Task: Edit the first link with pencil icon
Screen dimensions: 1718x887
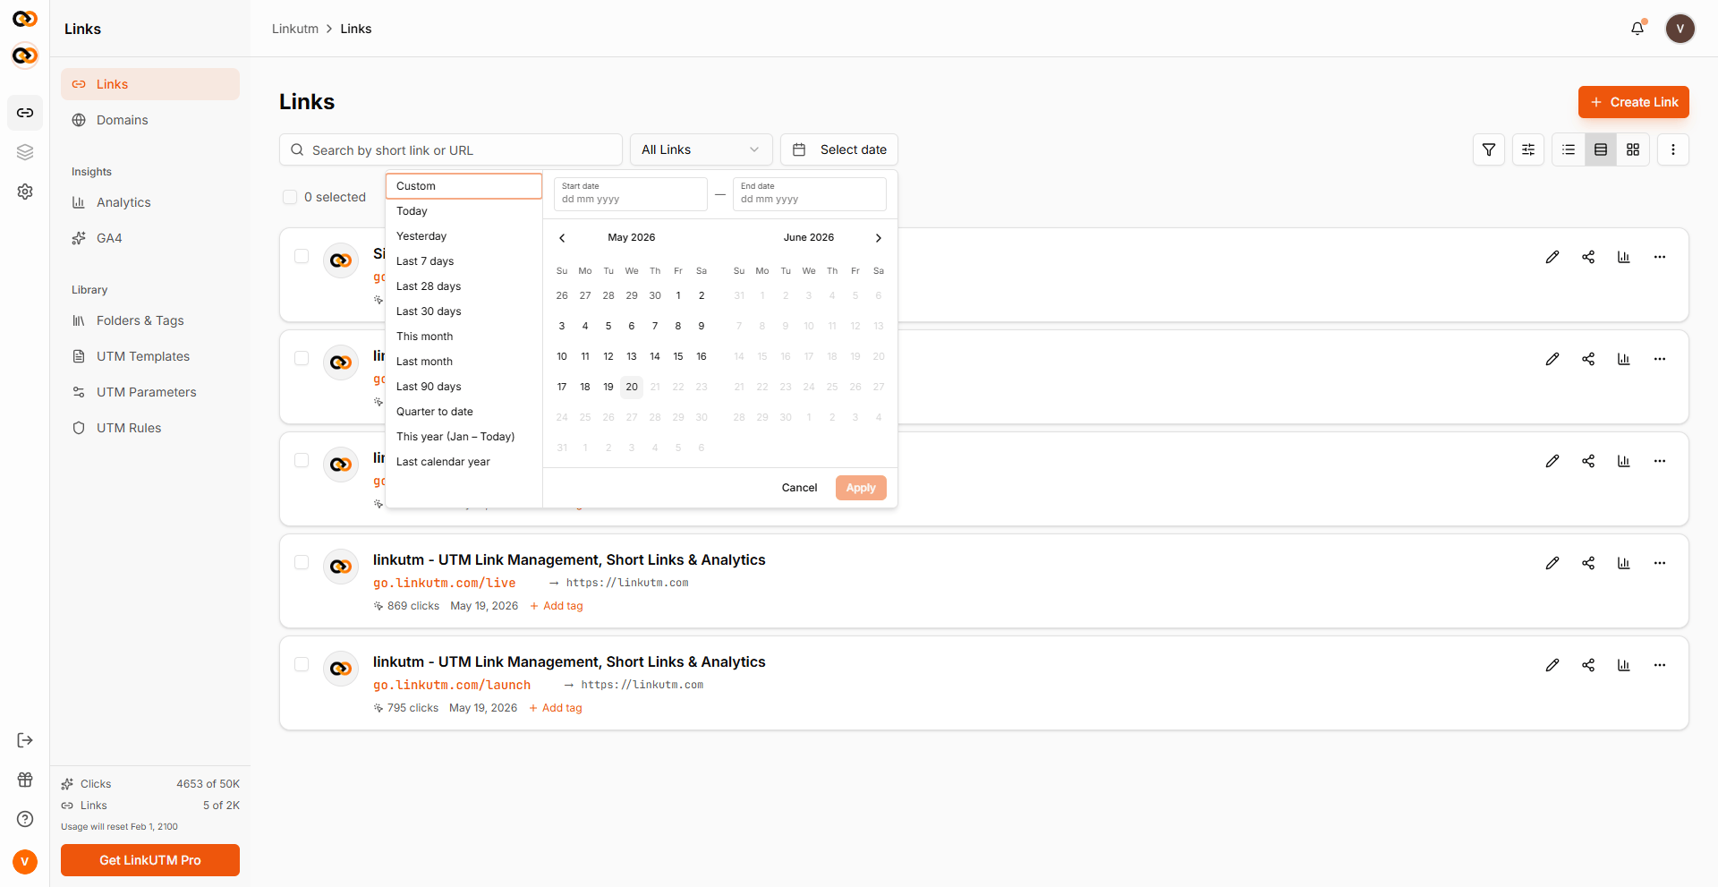Action: click(x=1552, y=257)
